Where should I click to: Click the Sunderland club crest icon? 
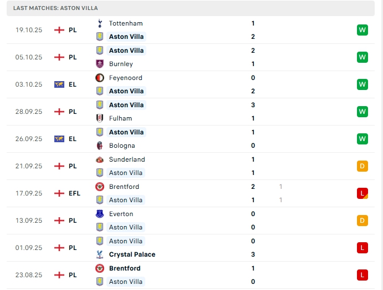[100, 159]
